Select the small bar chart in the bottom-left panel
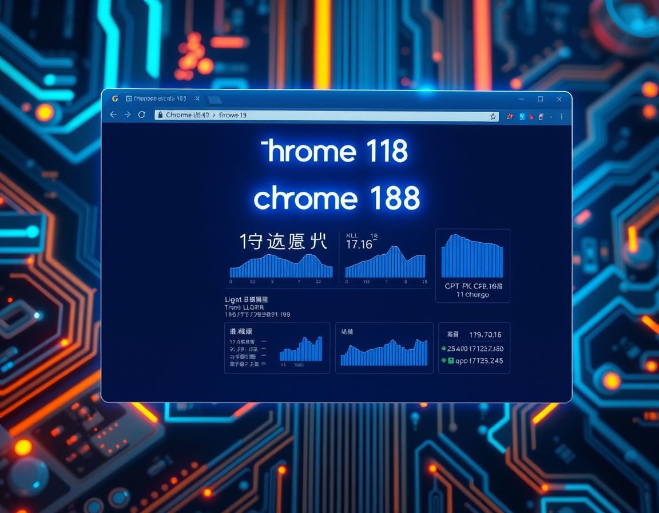Image resolution: width=659 pixels, height=513 pixels. 301,349
